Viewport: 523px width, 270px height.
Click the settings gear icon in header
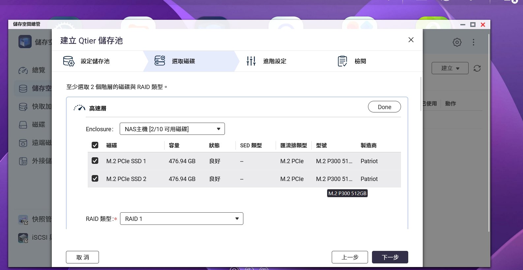(457, 42)
